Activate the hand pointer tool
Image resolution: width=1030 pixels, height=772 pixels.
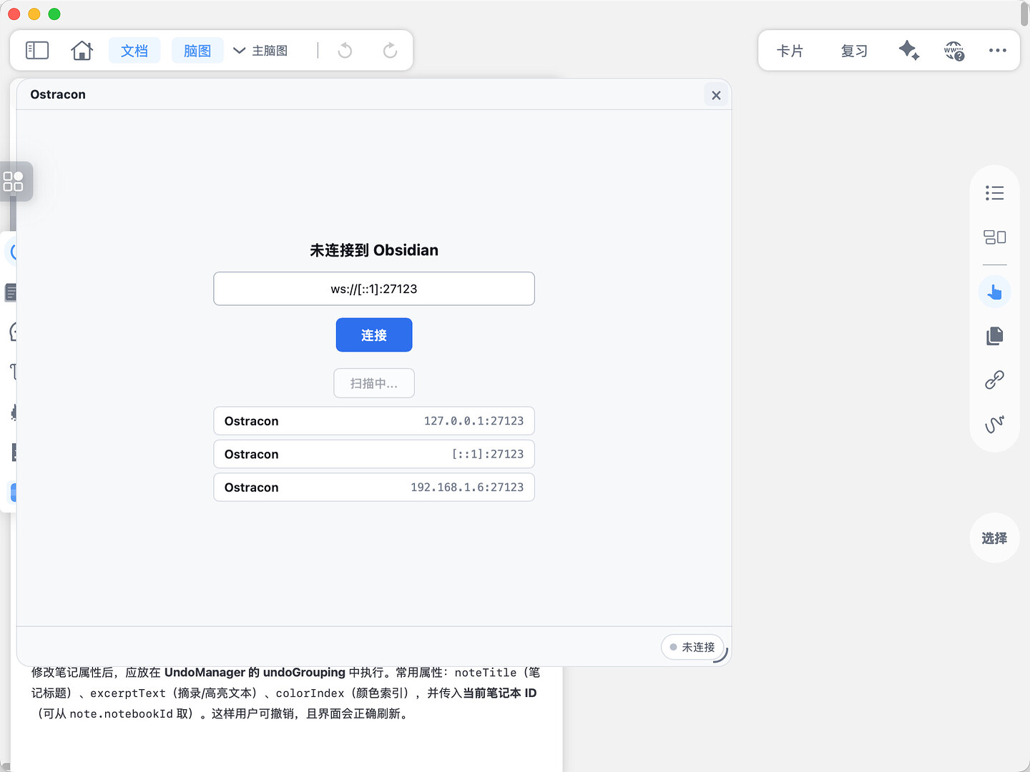point(994,292)
